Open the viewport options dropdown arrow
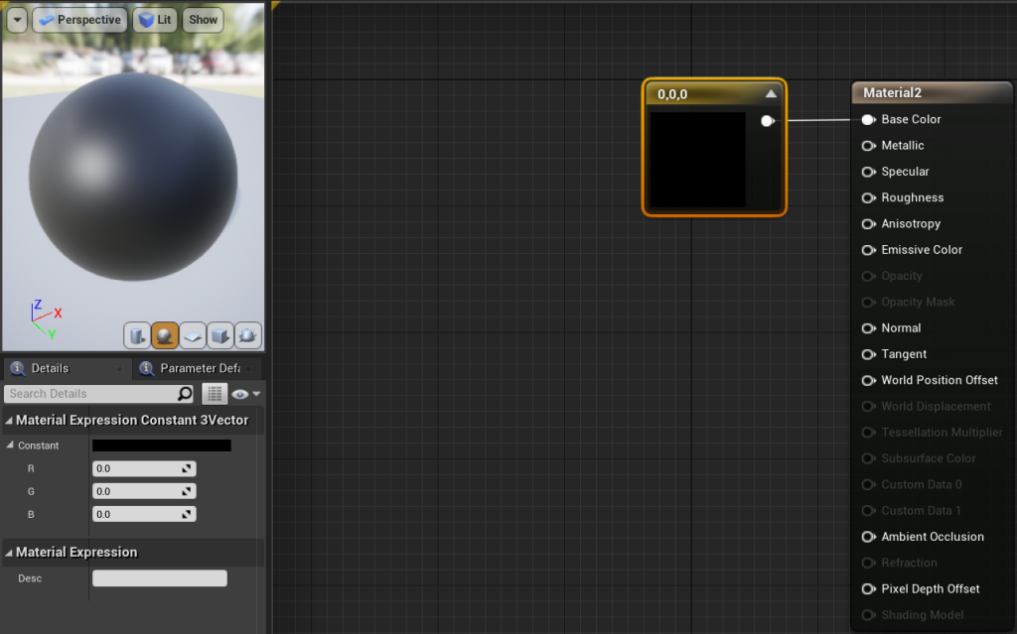1017x634 pixels. pos(17,20)
